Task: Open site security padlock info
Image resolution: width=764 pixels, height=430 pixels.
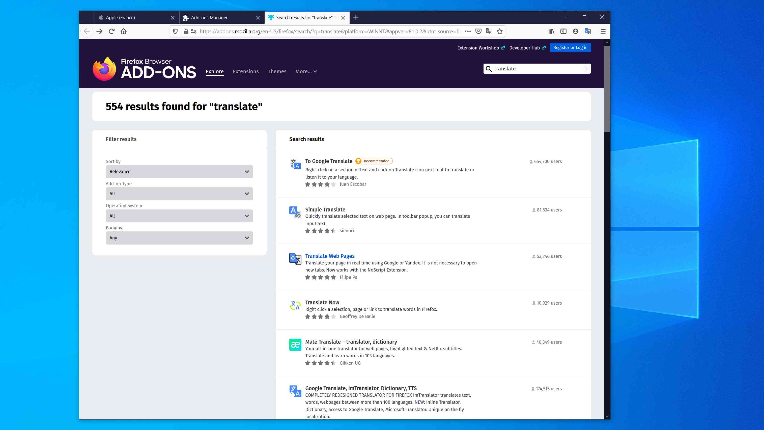Action: (x=186, y=32)
